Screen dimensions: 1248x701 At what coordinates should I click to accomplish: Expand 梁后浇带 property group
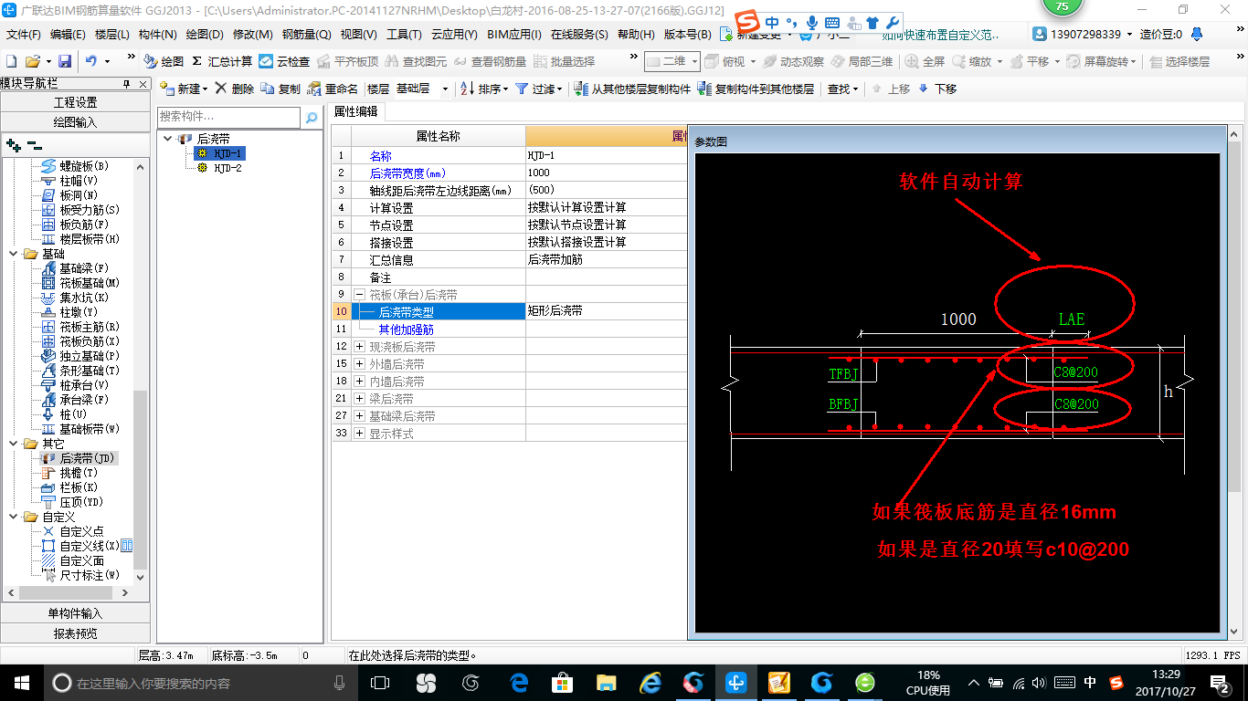click(x=360, y=399)
